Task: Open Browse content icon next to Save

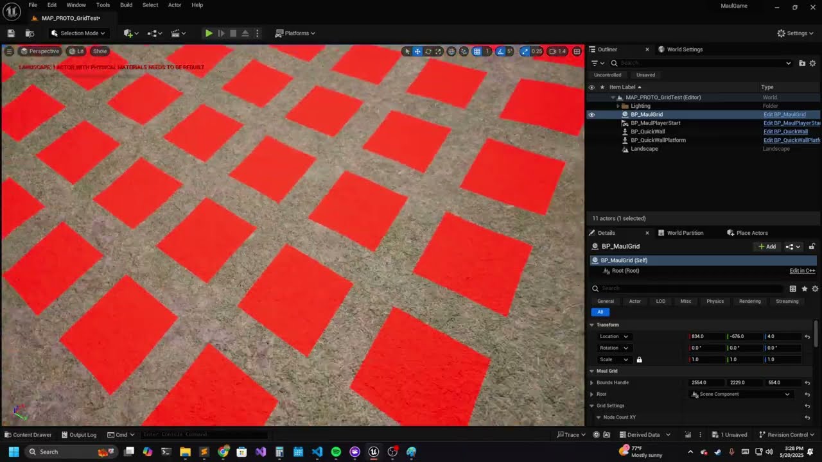Action: coord(30,33)
